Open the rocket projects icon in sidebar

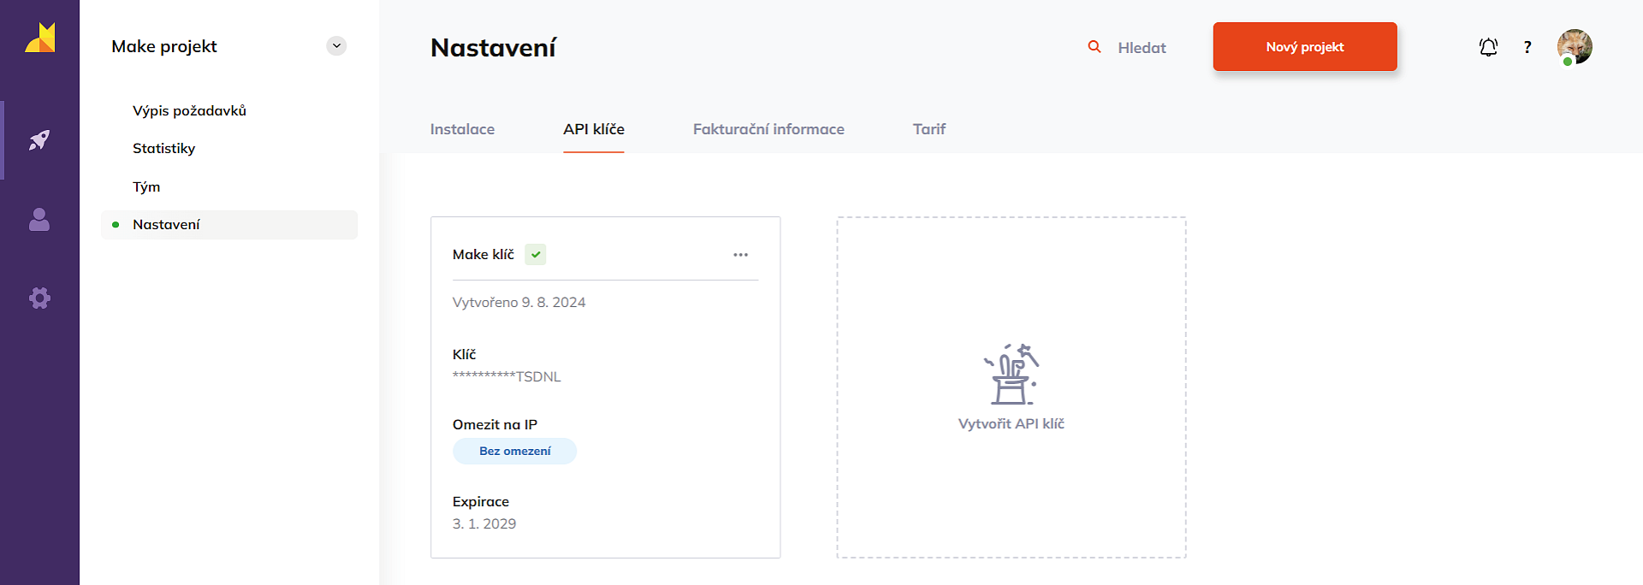(x=39, y=140)
